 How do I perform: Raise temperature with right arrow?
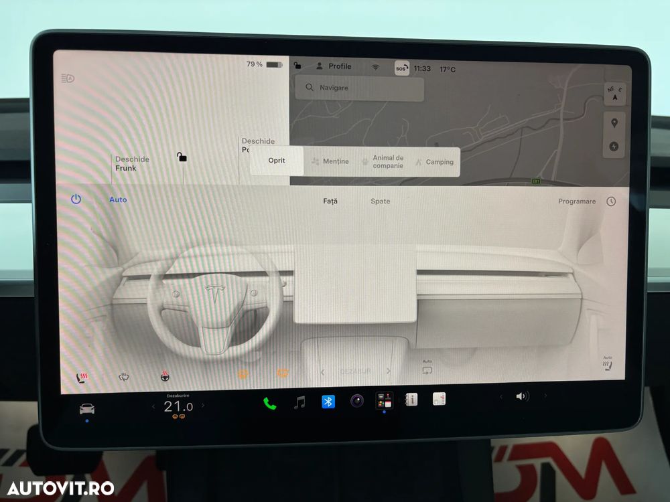coord(203,406)
